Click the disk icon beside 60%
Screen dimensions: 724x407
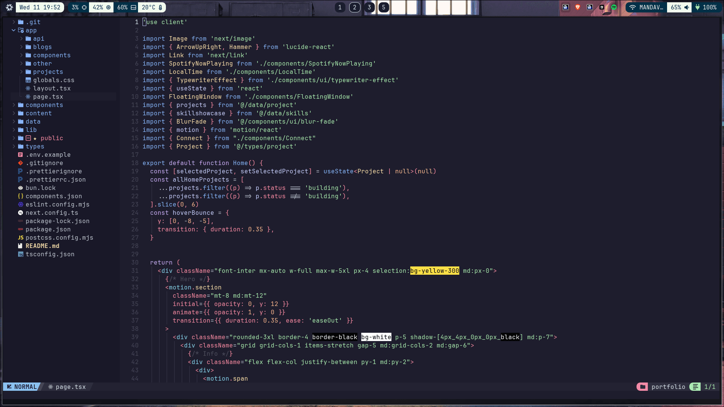[133, 7]
